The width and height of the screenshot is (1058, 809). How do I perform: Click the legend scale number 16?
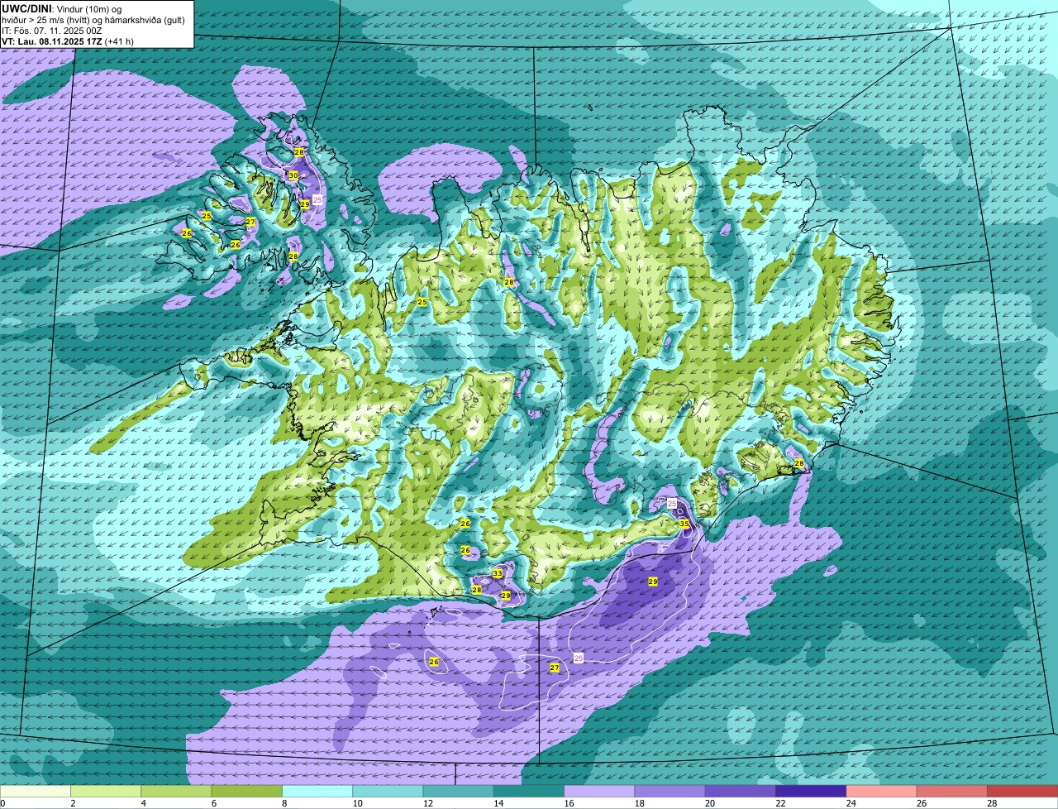coord(569,803)
